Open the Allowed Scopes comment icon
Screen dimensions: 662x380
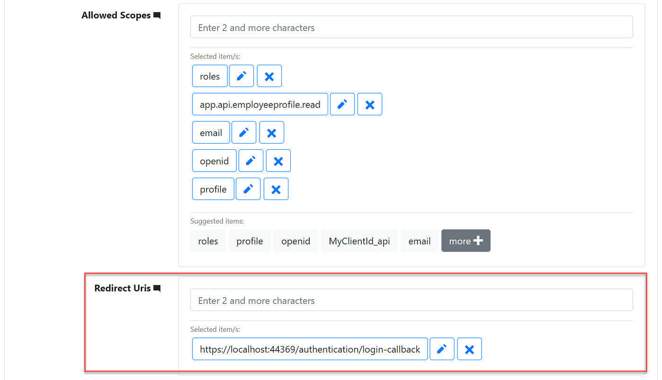(157, 15)
